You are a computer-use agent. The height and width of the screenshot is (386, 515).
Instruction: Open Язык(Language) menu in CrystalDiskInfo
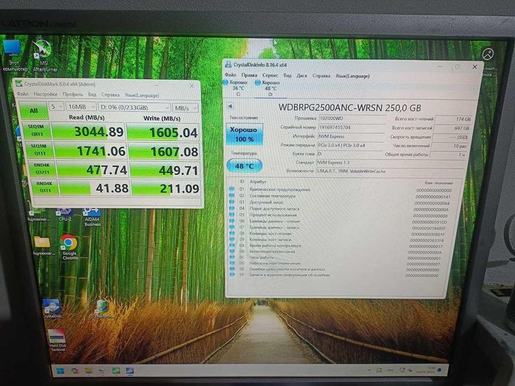pyautogui.click(x=352, y=76)
